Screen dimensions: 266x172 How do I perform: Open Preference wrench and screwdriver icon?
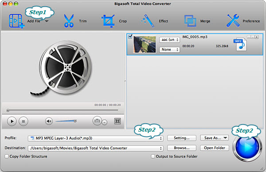click(233, 20)
